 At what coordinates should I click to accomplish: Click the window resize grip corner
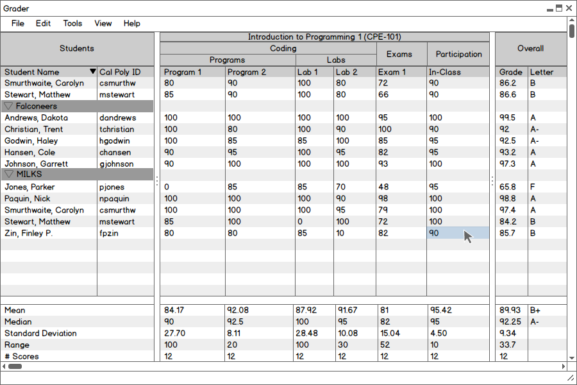click(x=571, y=378)
